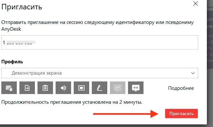Toggle file transfer permission icon
This screenshot has width=213, height=127.
[x=27, y=88]
